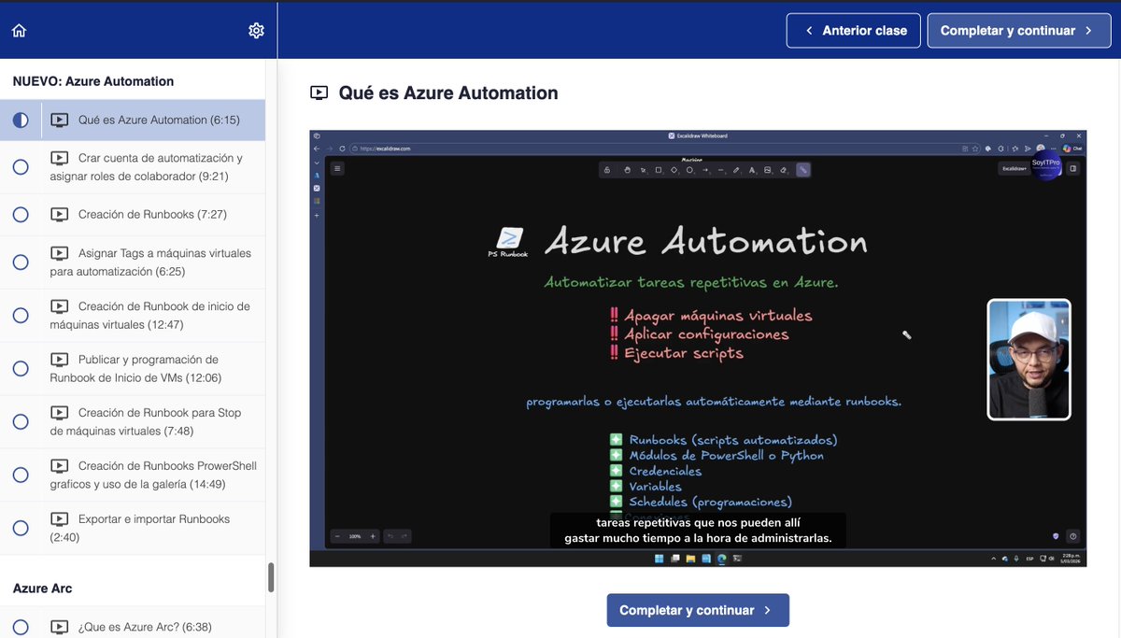Select the rectangle tool in Excalidraw

point(659,170)
